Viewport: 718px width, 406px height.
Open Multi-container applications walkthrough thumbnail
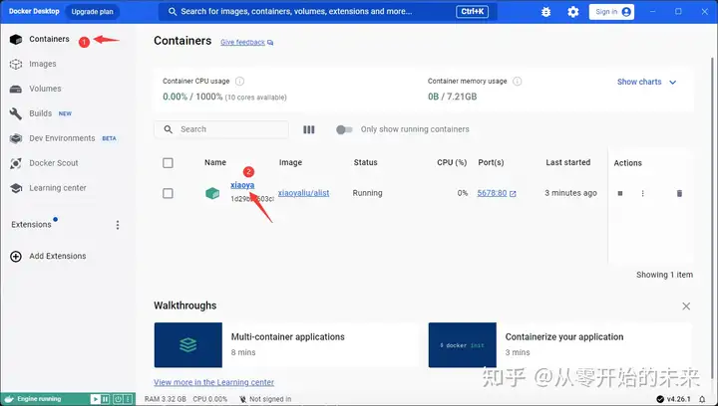(188, 345)
